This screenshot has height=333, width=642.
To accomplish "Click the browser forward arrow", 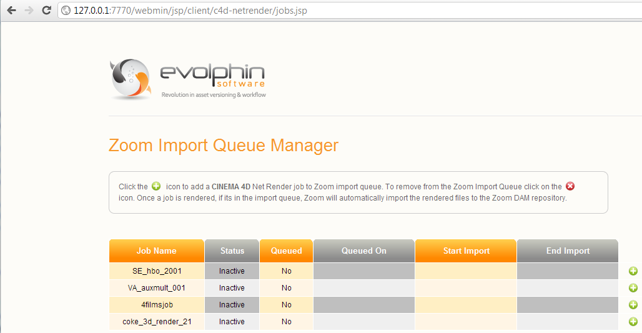I will [29, 10].
